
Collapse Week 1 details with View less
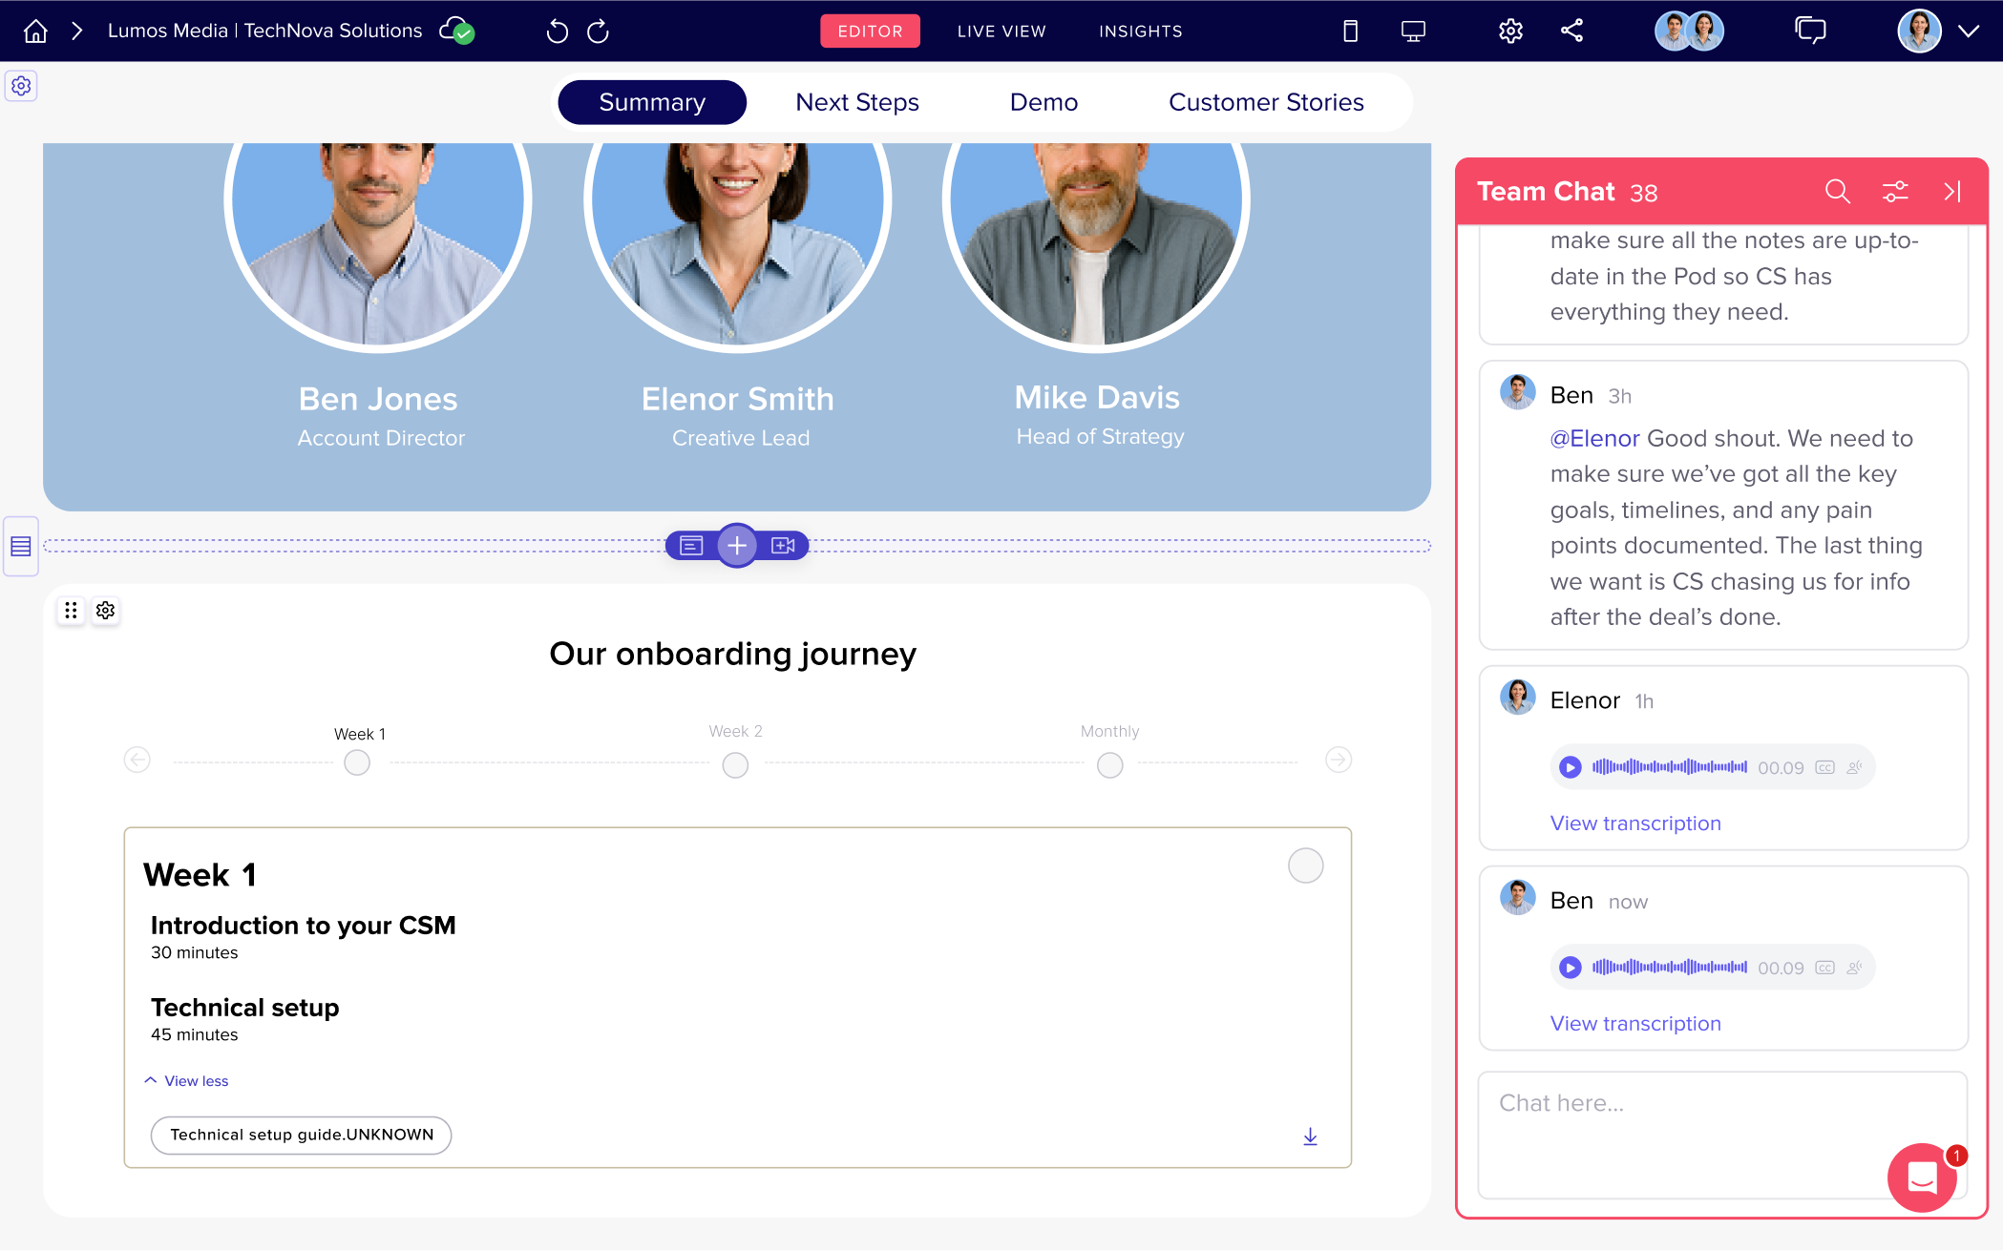coord(187,1081)
